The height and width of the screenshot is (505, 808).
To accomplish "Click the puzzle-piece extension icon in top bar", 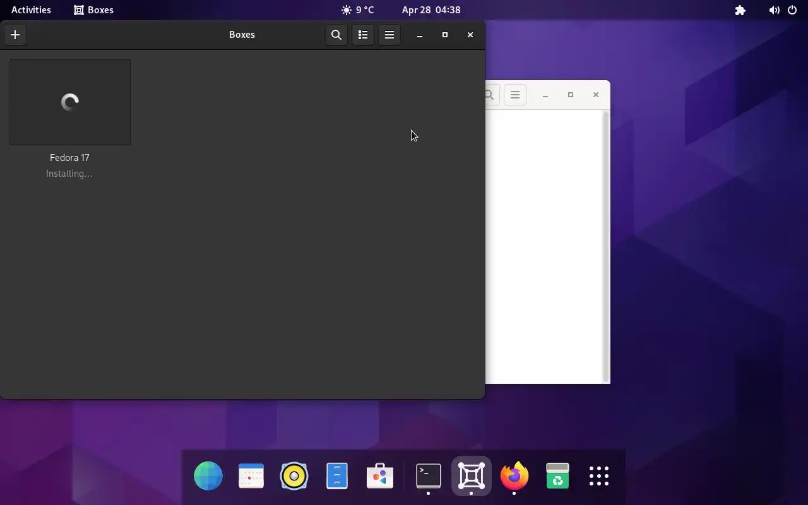I will 740,10.
